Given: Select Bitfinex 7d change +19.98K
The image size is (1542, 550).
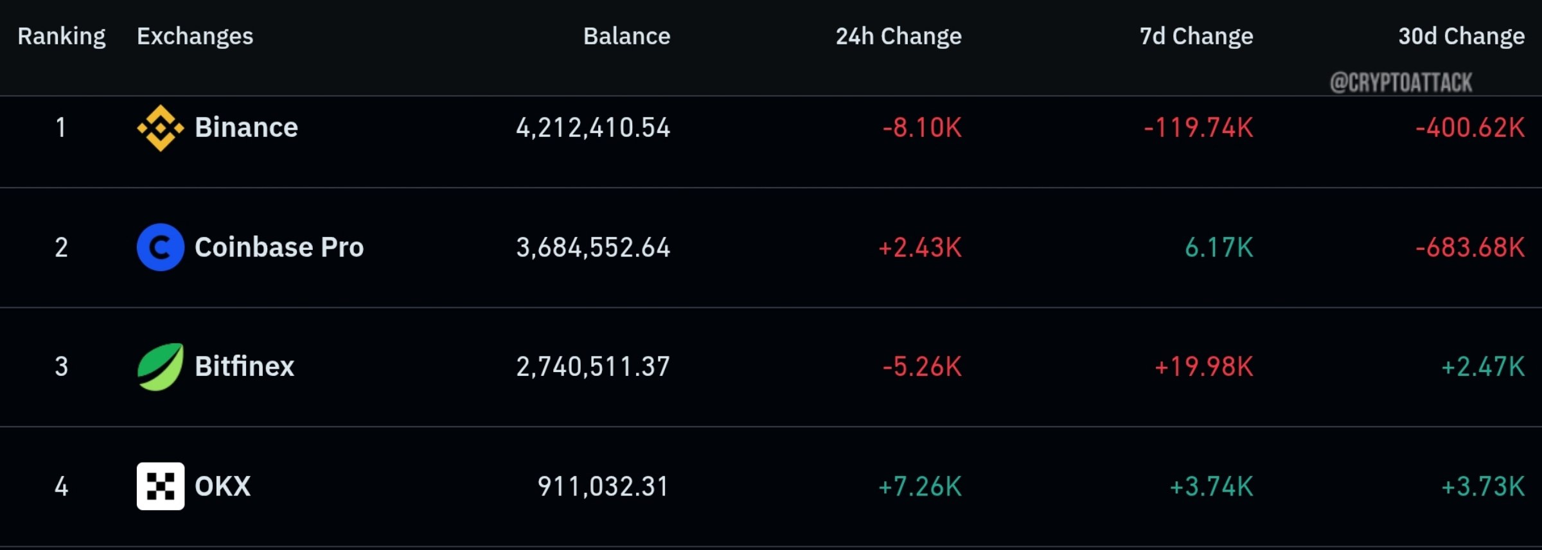Looking at the screenshot, I should pyautogui.click(x=1204, y=367).
